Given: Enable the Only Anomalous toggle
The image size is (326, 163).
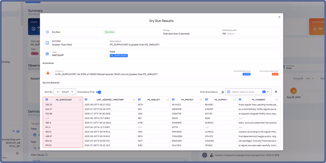Looking at the screenshot, I should (221, 92).
